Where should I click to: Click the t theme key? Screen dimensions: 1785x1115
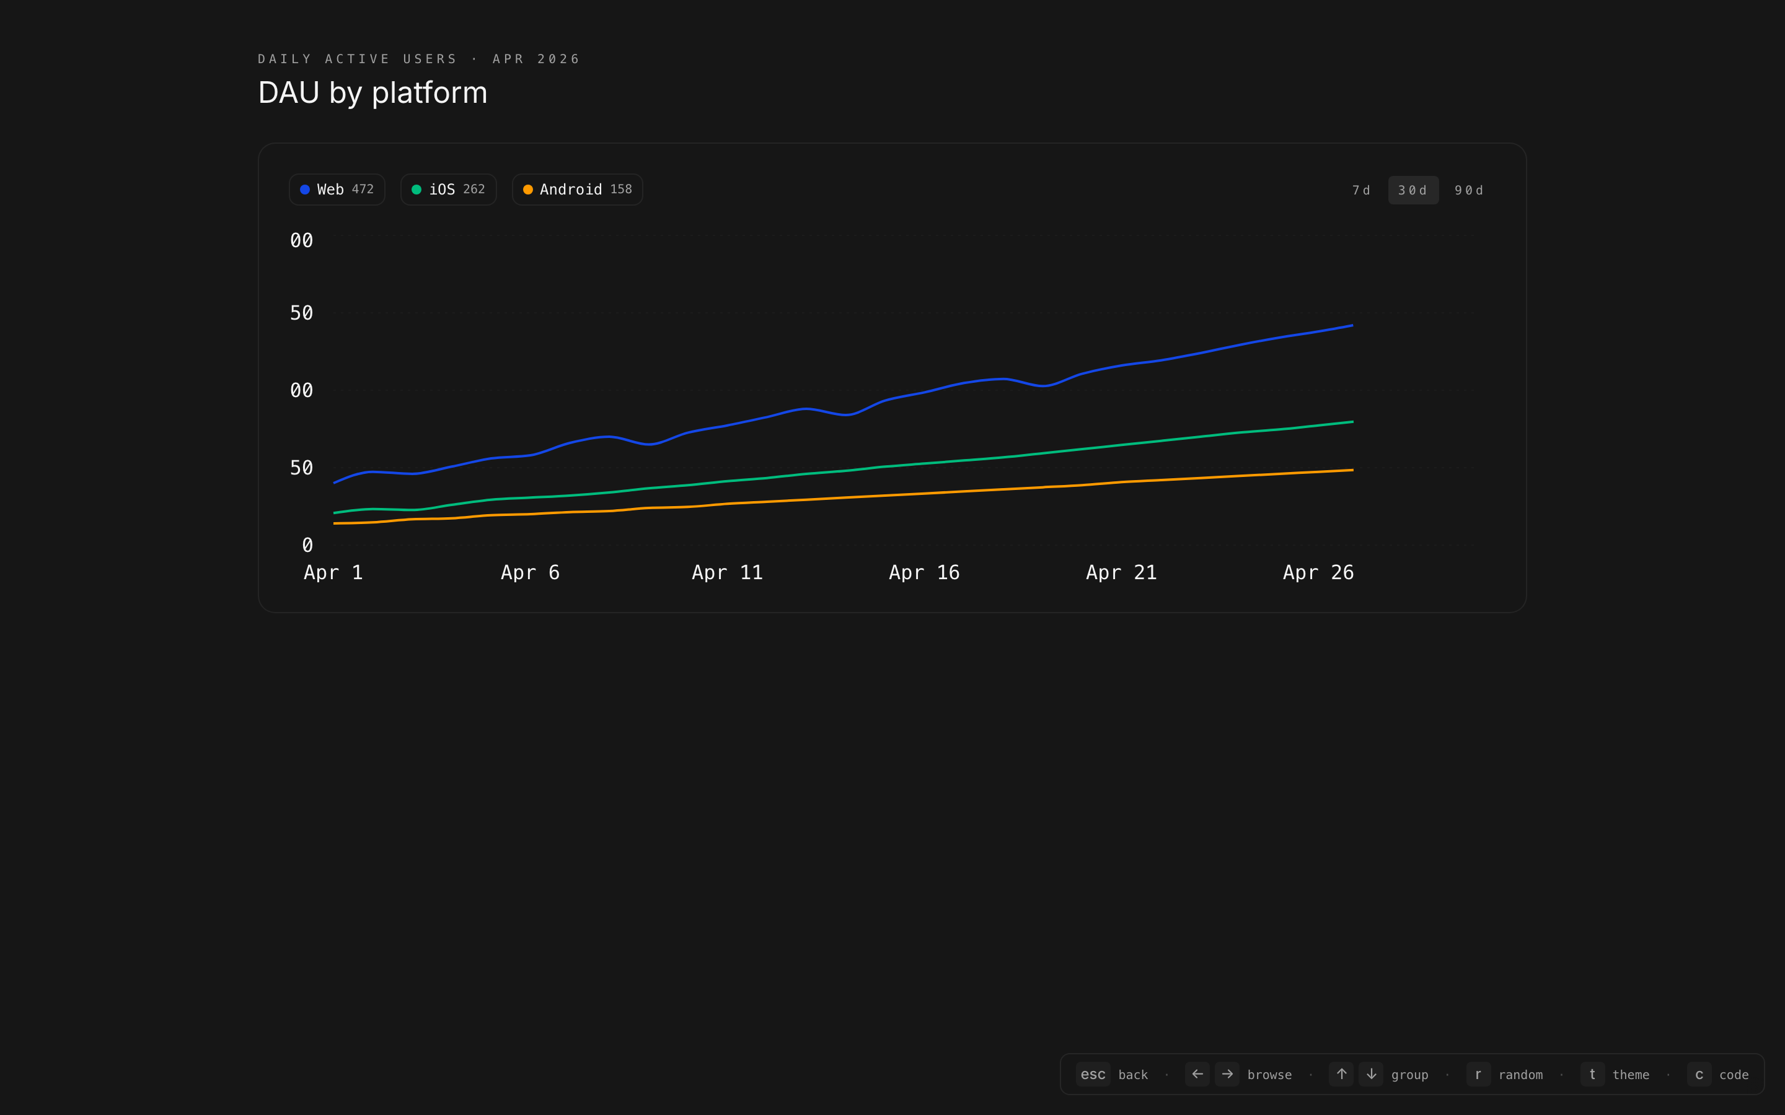(x=1592, y=1075)
